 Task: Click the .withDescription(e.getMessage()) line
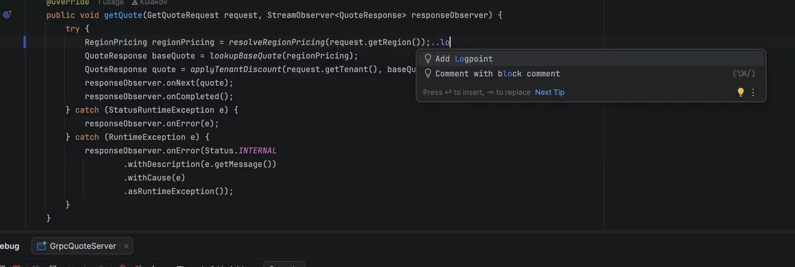click(x=200, y=164)
